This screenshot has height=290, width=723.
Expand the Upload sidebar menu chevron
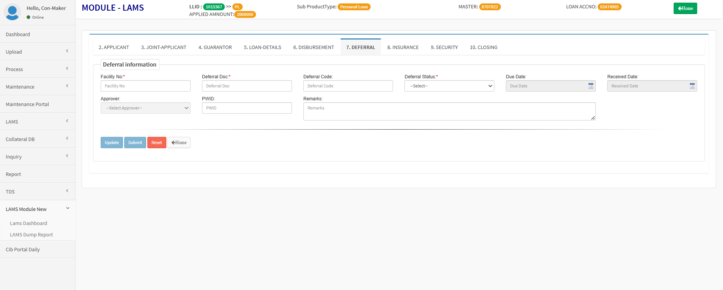(x=67, y=51)
